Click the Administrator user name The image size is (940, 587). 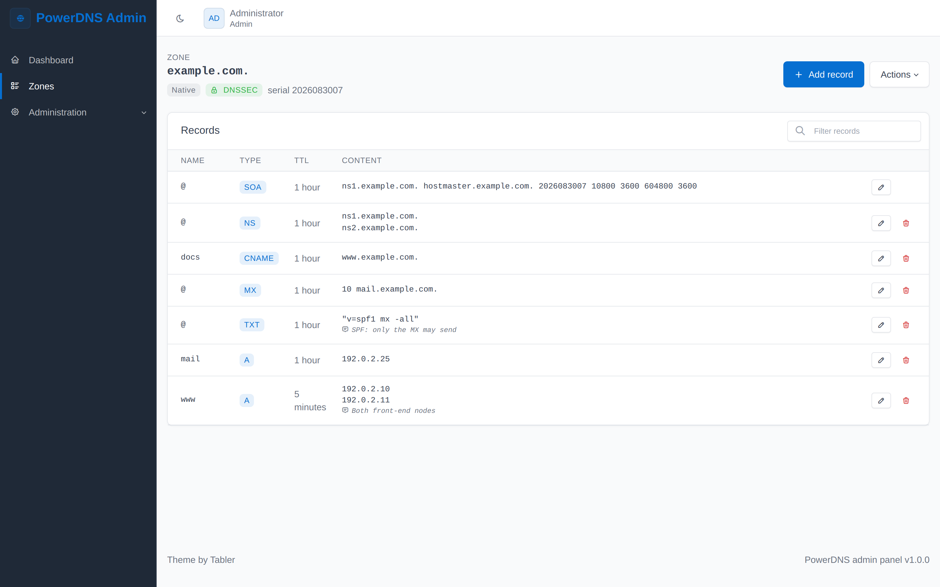tap(256, 13)
